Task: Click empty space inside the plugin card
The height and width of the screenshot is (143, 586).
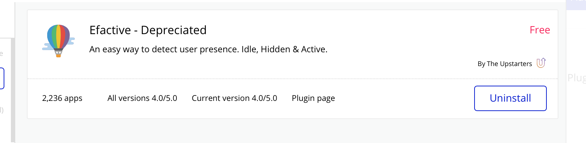Action: pyautogui.click(x=399, y=44)
